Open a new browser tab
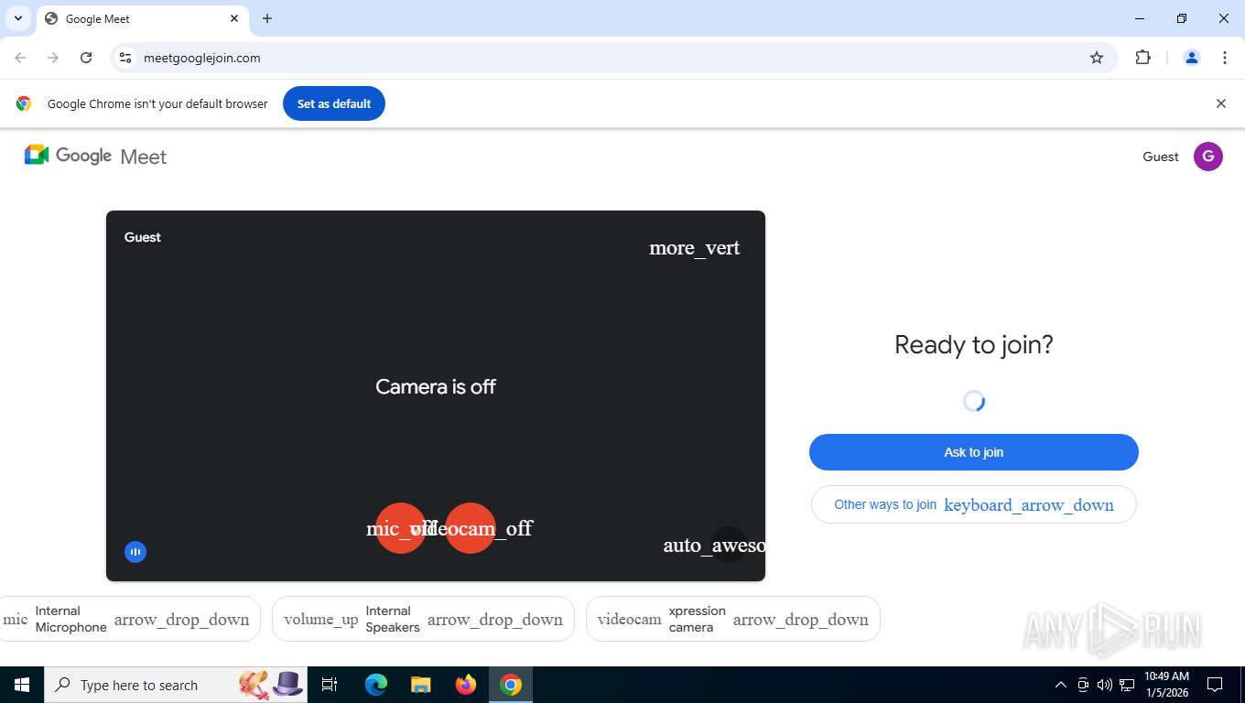The width and height of the screenshot is (1245, 703). pos(267,18)
